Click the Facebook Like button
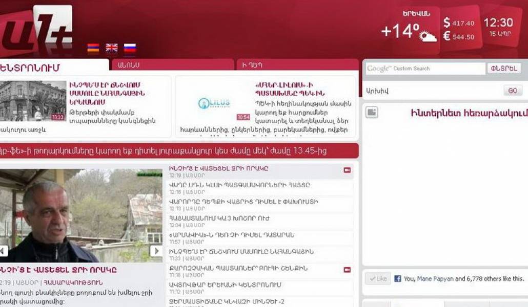The image size is (528, 307). click(378, 279)
